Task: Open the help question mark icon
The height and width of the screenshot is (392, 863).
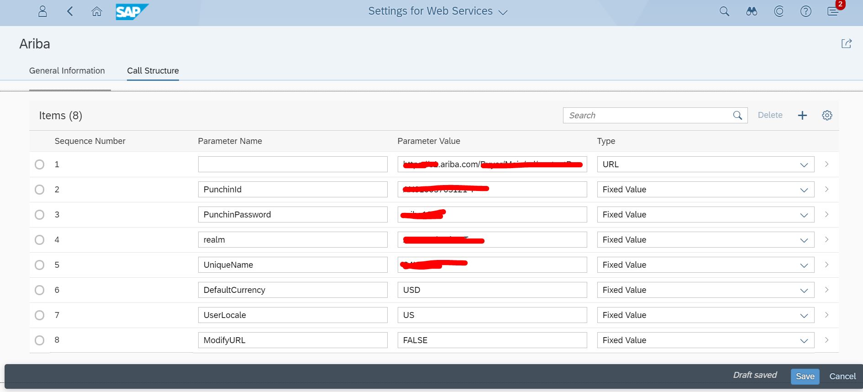Action: [806, 11]
